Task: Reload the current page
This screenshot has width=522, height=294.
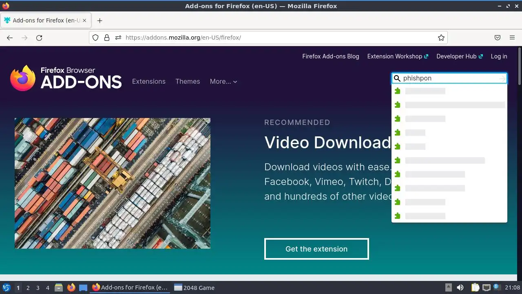Action: tap(39, 38)
